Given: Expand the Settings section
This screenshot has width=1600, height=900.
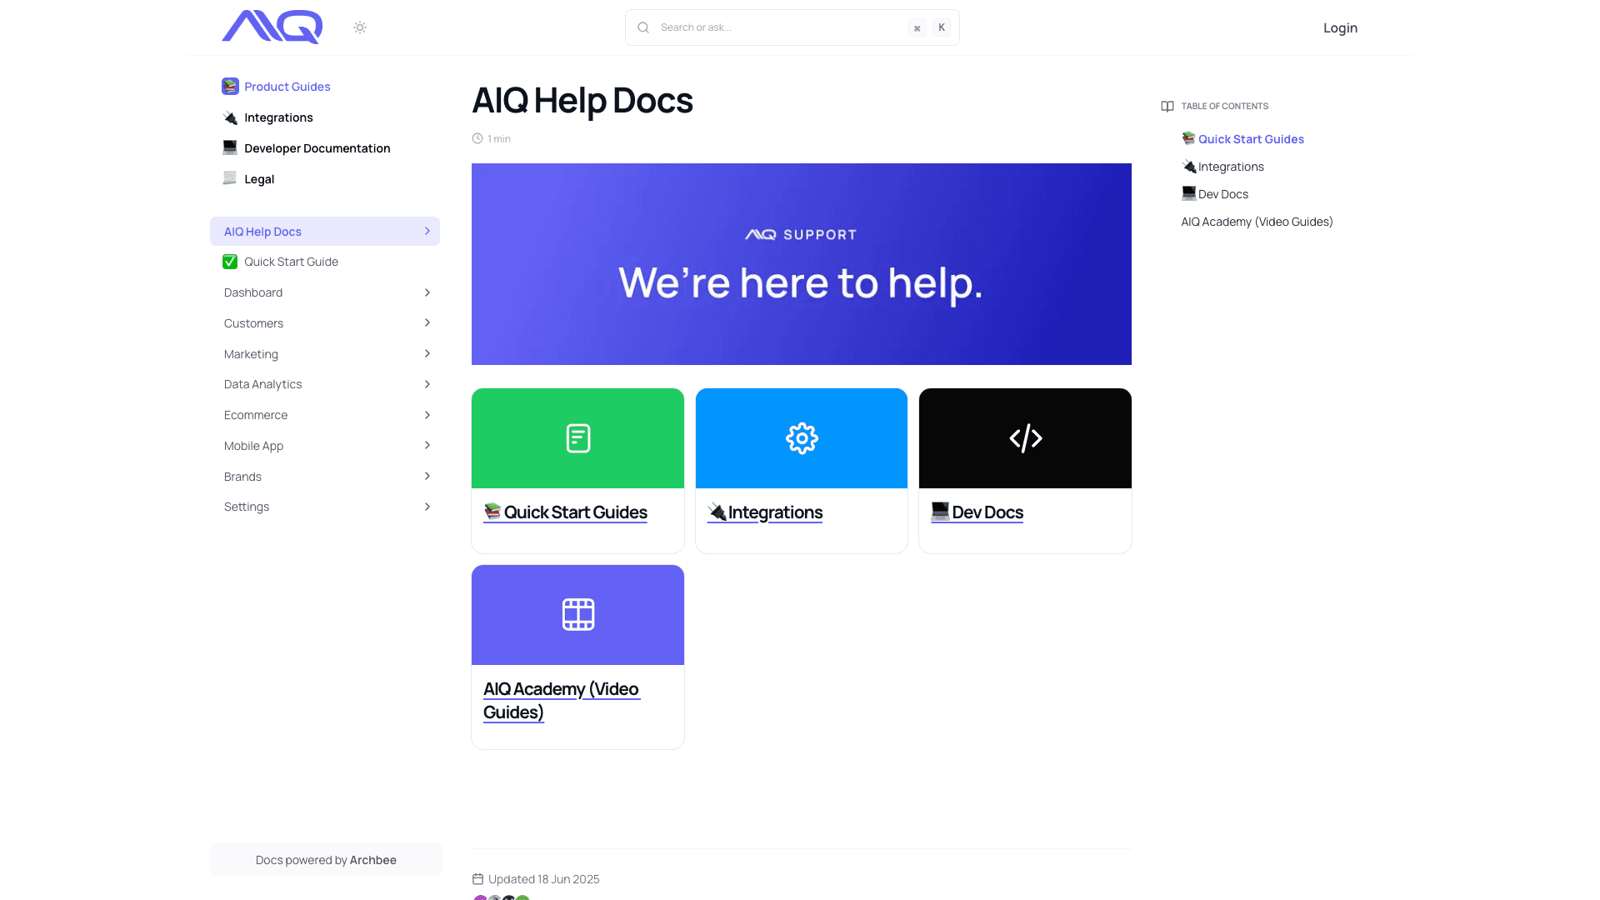Looking at the screenshot, I should [427, 506].
